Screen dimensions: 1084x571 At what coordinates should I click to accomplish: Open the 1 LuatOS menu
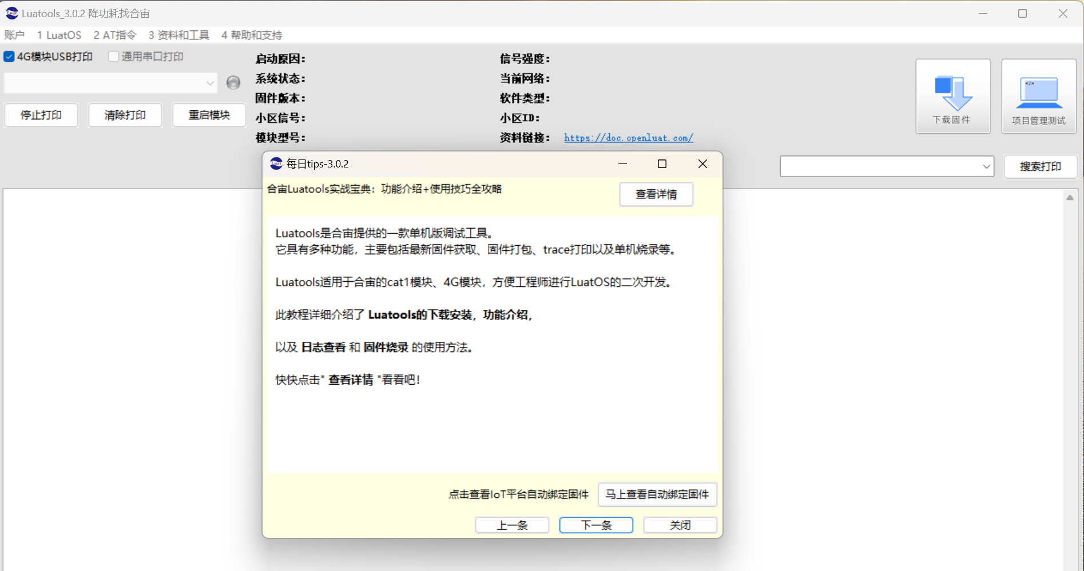coord(59,35)
